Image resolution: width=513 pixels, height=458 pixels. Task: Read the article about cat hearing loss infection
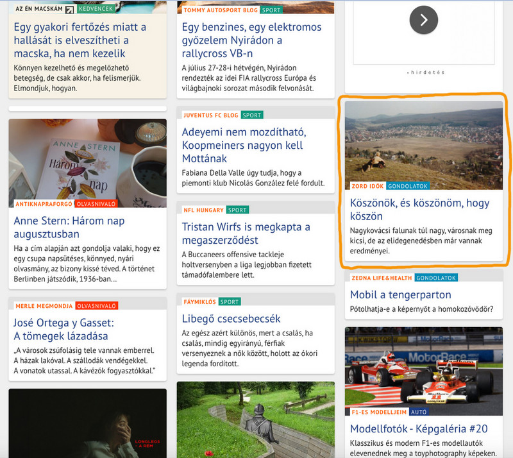click(x=80, y=40)
